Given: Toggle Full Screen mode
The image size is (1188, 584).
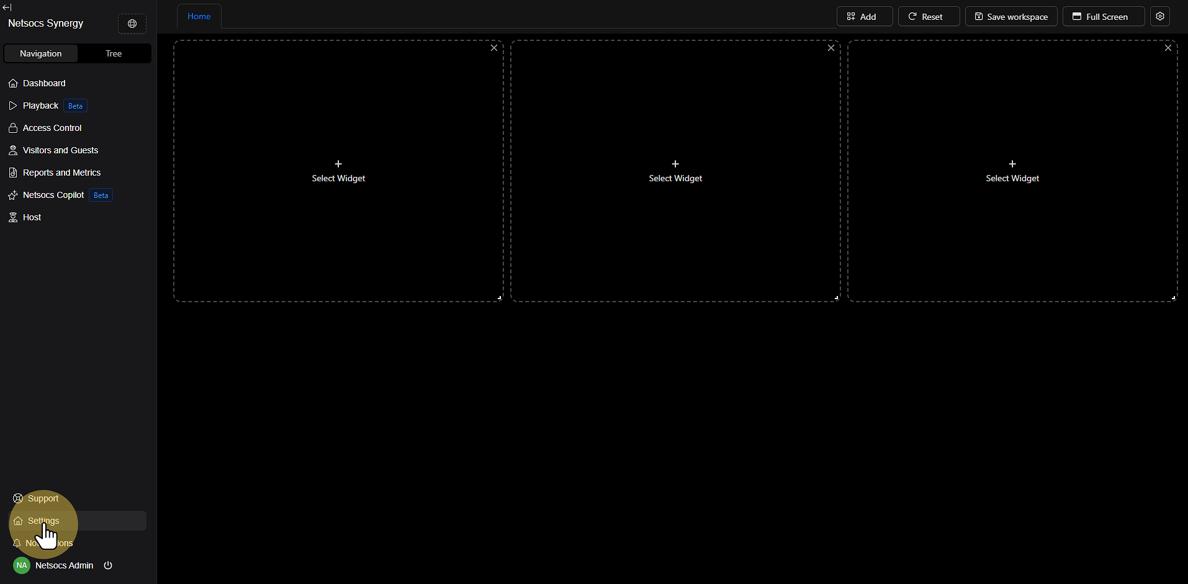Looking at the screenshot, I should coord(1103,17).
